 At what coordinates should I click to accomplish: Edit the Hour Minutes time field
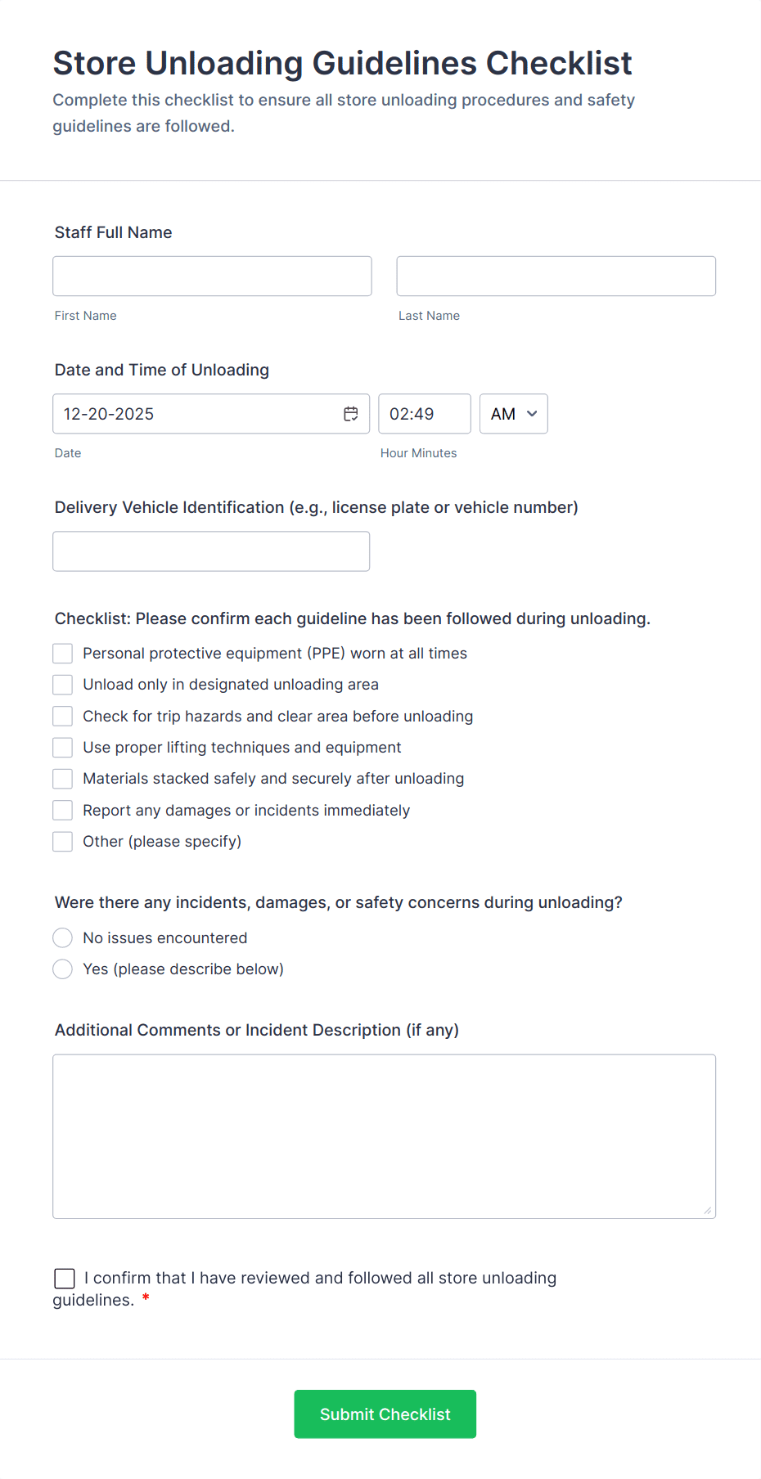click(x=424, y=414)
